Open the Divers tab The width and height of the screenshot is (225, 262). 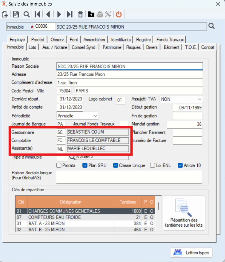point(152,47)
